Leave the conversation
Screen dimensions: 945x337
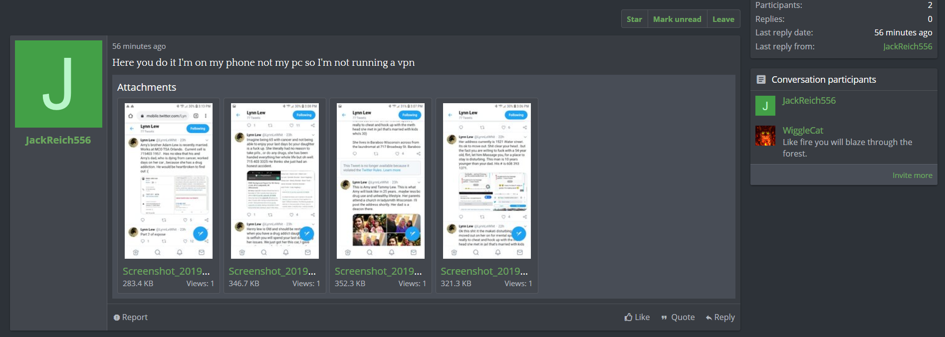pos(723,19)
